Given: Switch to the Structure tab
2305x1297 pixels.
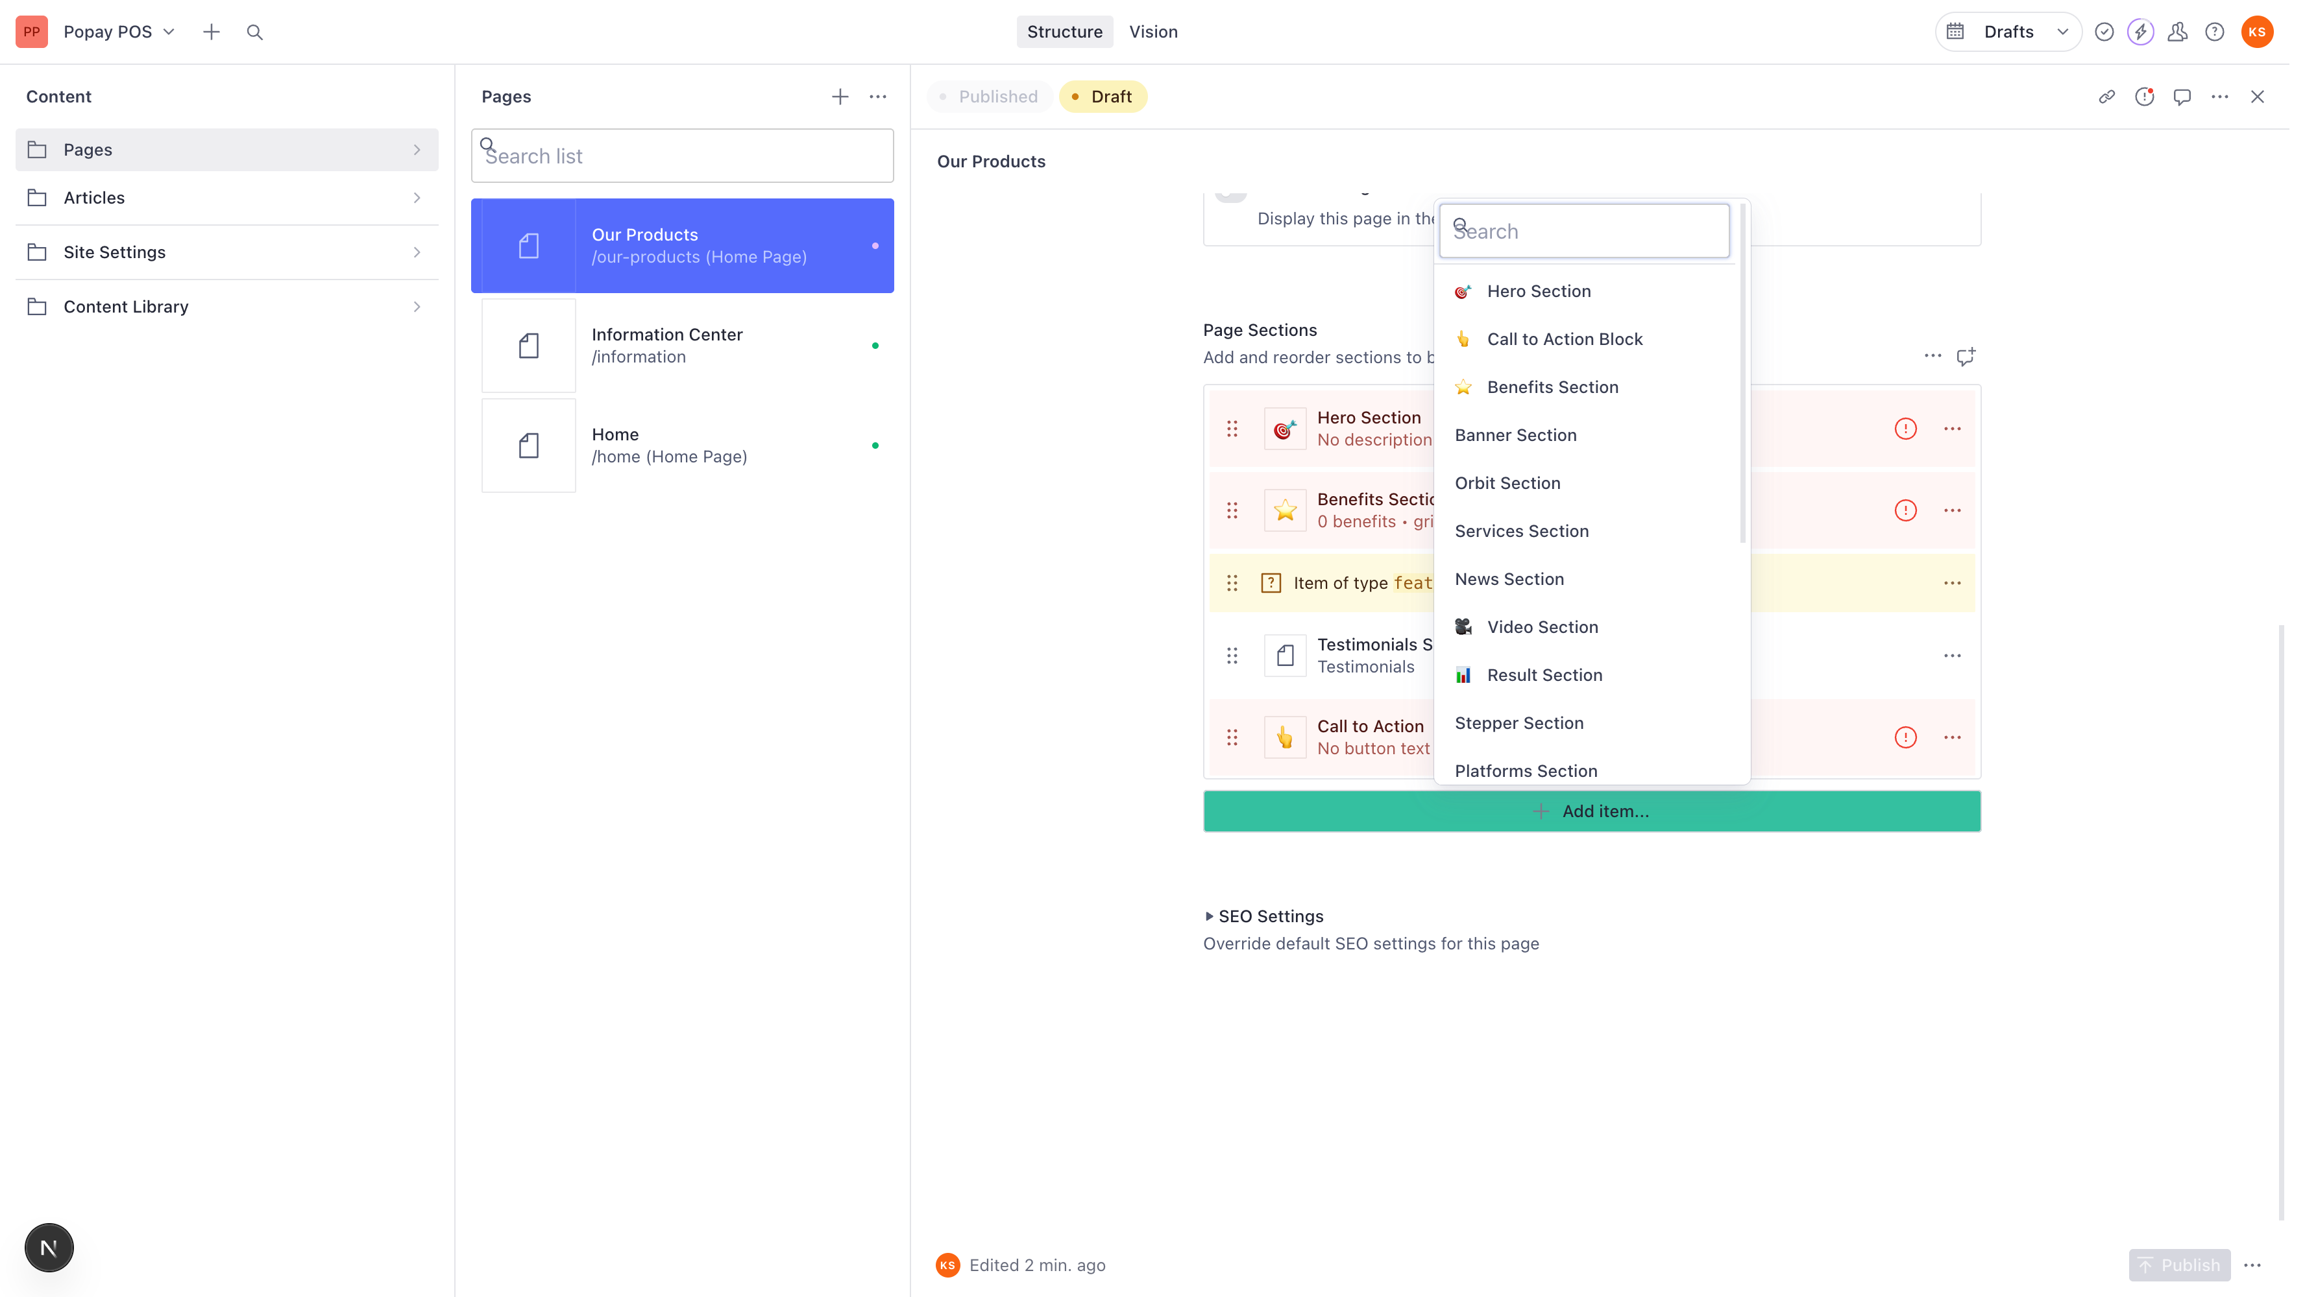Looking at the screenshot, I should click(1064, 32).
